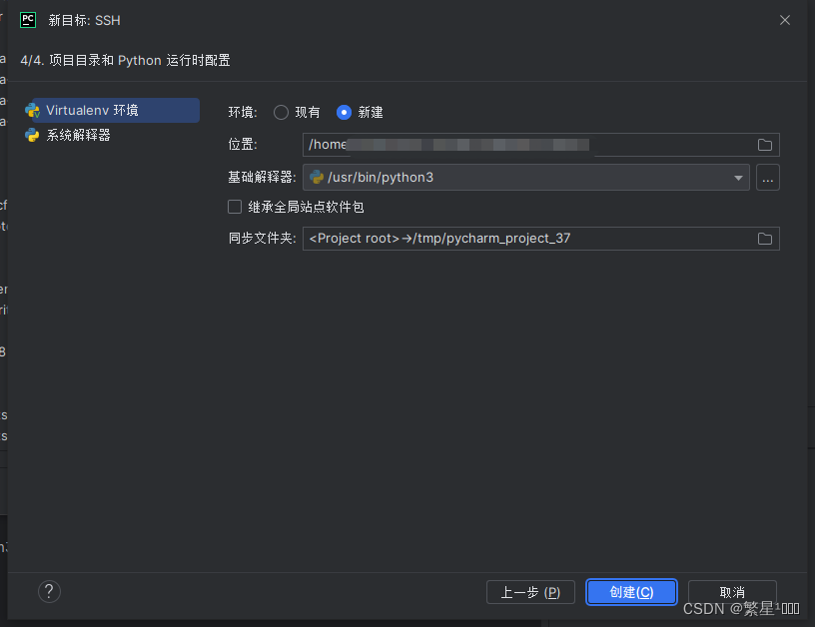815x627 pixels.
Task: Open folder browser for the 位置 field
Action: click(x=765, y=144)
